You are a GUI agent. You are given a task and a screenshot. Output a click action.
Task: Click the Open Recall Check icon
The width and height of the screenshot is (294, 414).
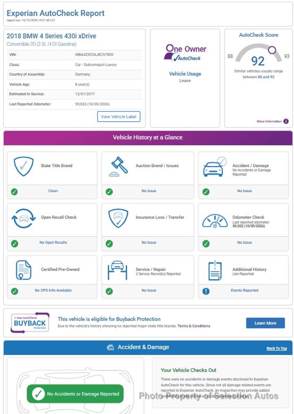click(x=24, y=218)
